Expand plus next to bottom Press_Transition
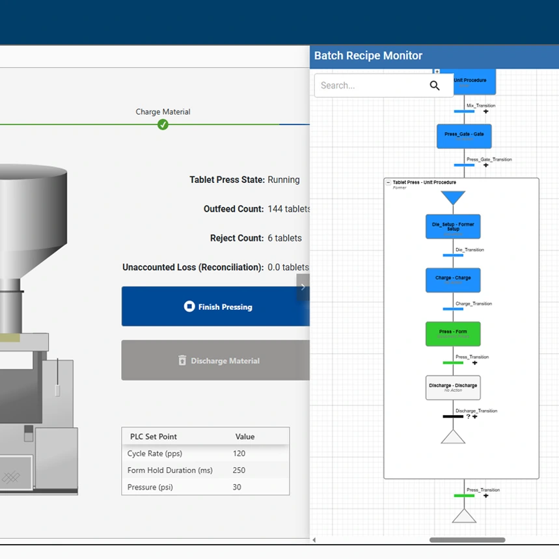 pyautogui.click(x=485, y=495)
